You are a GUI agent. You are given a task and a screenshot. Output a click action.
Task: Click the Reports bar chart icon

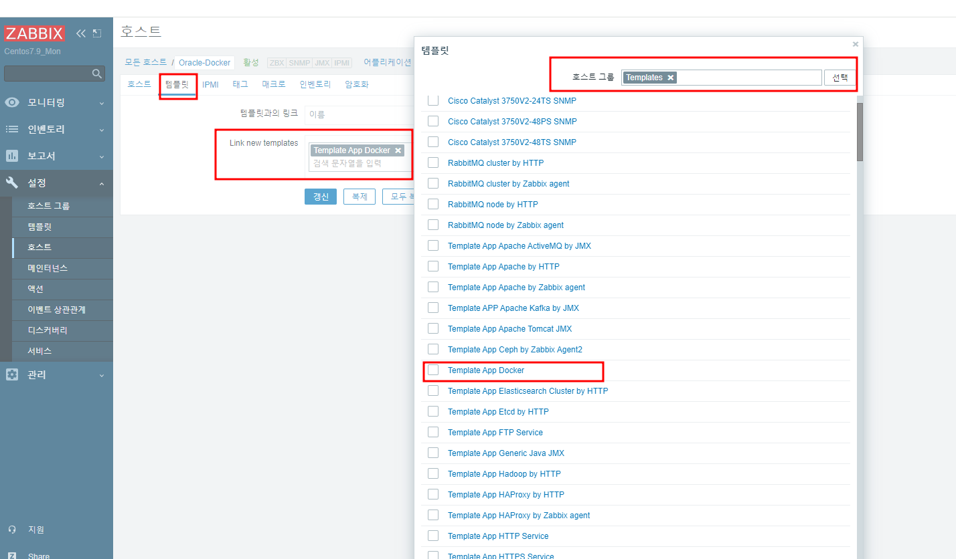click(x=12, y=156)
